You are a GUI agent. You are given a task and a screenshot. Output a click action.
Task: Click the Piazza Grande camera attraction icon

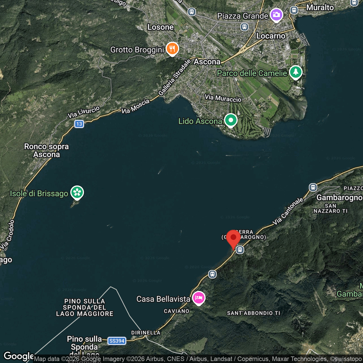(276, 15)
